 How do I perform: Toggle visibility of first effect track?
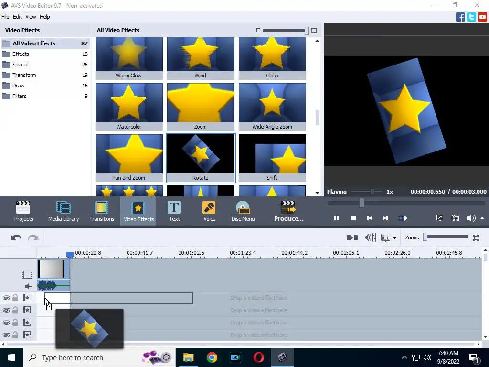(x=6, y=298)
